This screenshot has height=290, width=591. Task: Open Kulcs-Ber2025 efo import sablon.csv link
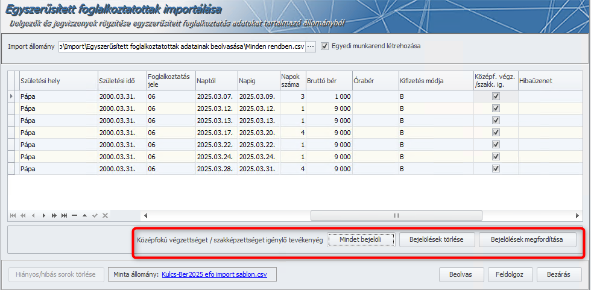[x=215, y=274]
